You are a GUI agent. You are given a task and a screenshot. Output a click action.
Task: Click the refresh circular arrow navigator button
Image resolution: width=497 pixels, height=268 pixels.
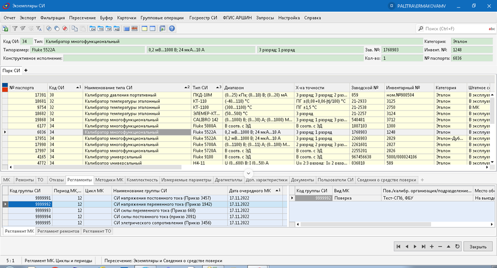457,247
